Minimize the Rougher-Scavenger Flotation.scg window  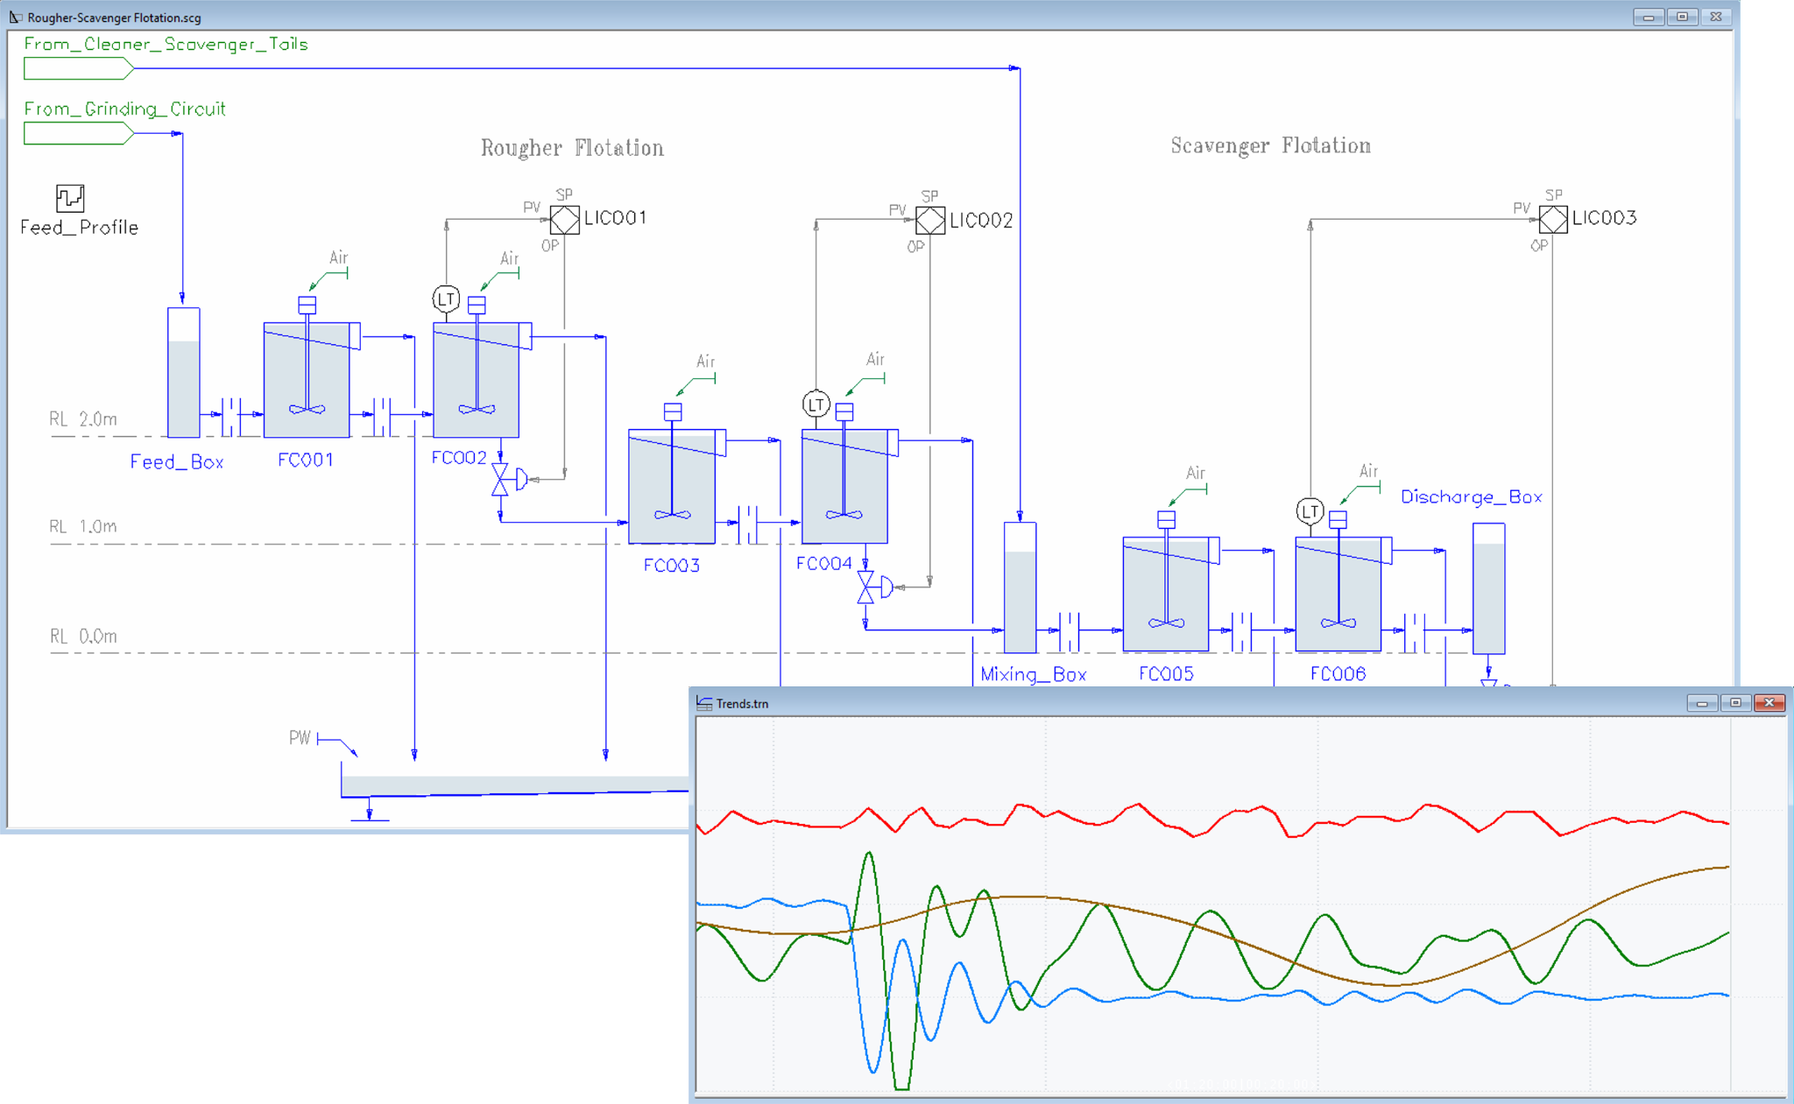pos(1649,17)
